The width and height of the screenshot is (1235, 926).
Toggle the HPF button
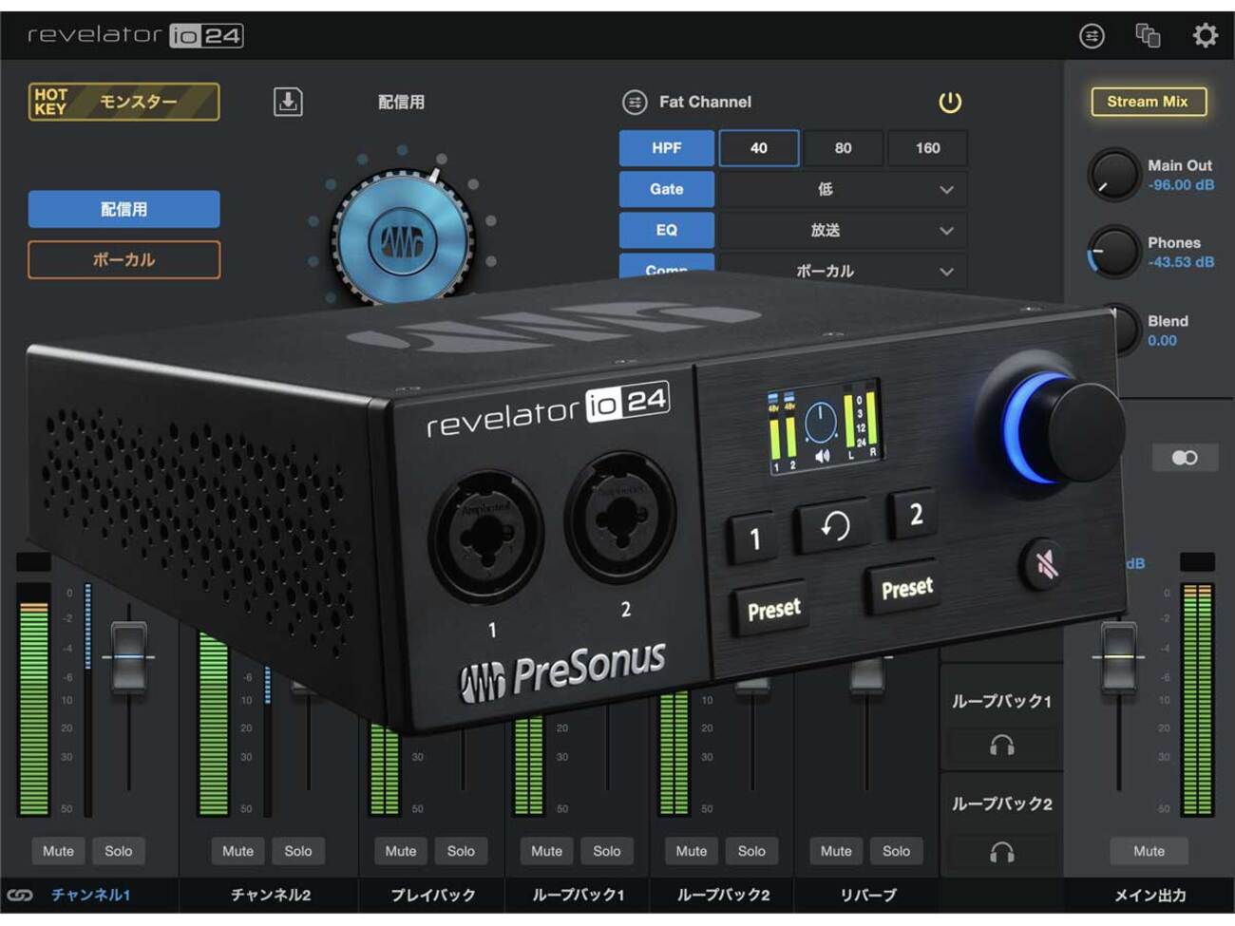(x=666, y=148)
